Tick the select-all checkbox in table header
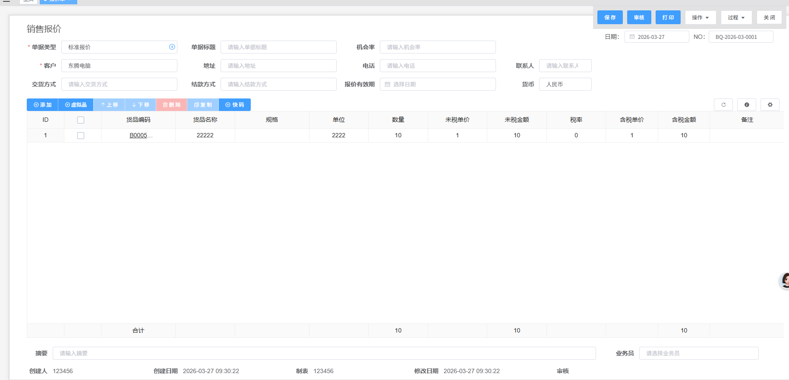Viewport: 789px width, 380px height. (x=81, y=120)
